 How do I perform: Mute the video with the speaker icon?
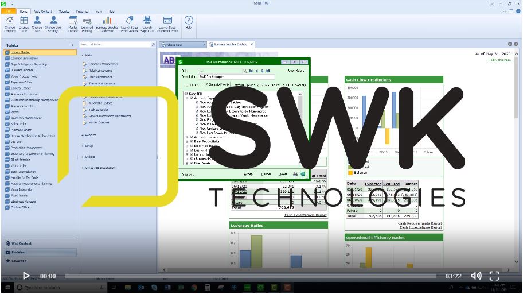477,276
